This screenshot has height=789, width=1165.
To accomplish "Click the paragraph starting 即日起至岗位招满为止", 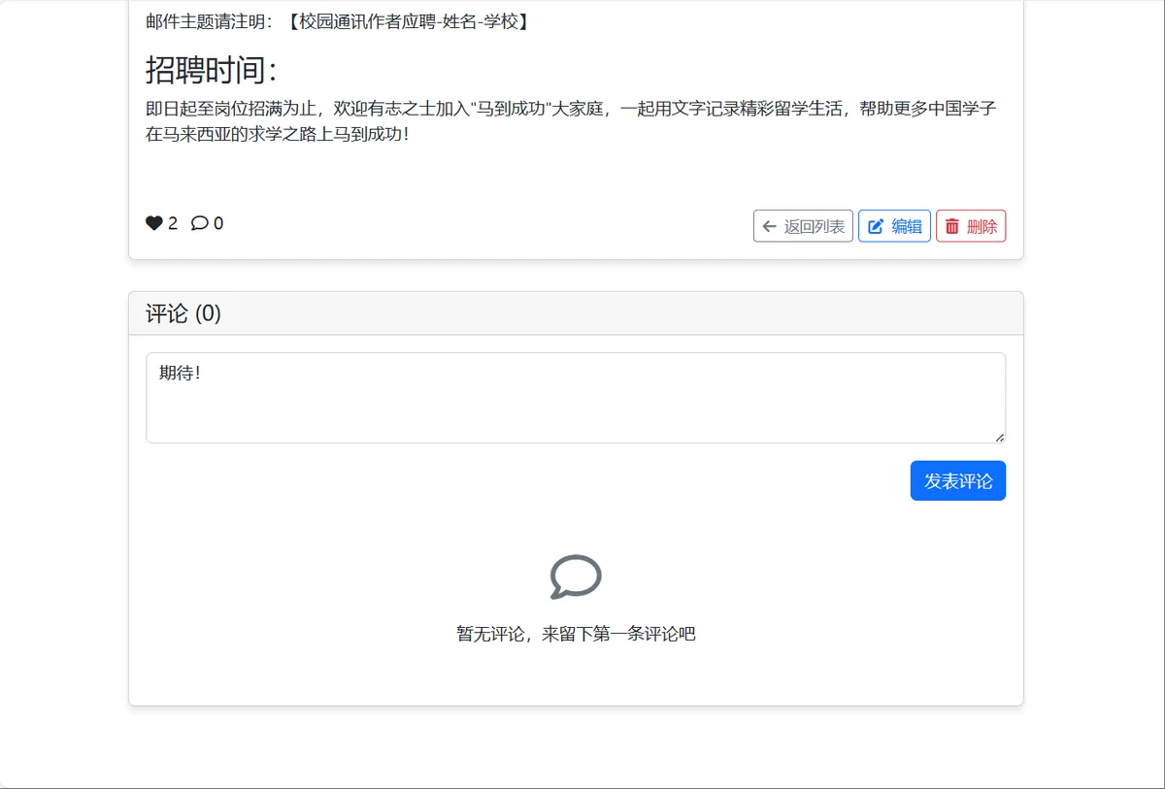I will coord(571,121).
